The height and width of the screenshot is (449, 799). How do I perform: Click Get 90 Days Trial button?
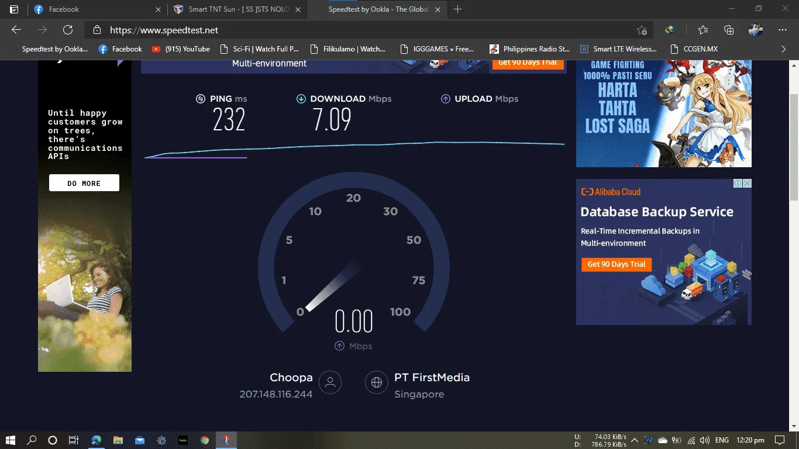(617, 264)
